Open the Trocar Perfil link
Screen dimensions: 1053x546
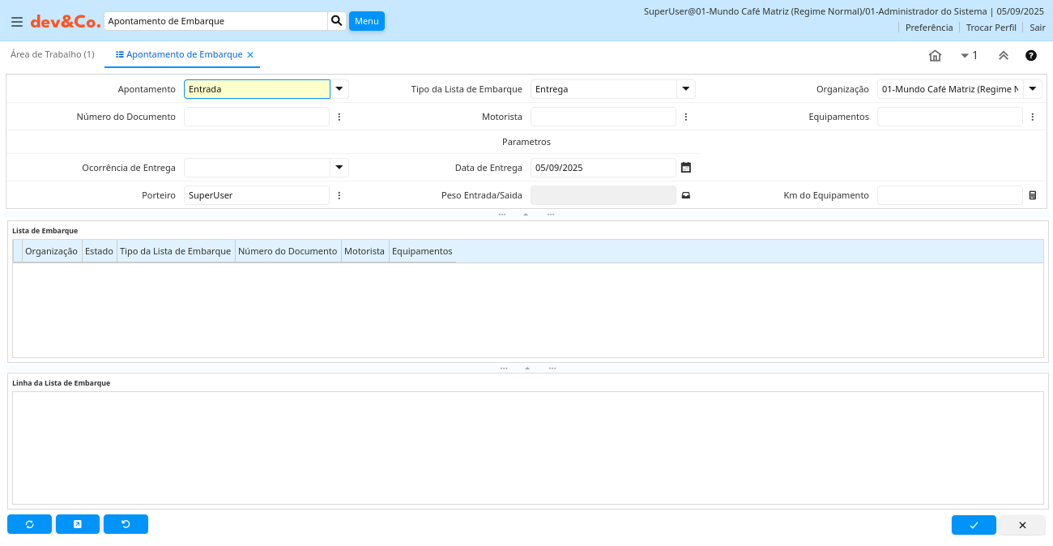tap(991, 28)
